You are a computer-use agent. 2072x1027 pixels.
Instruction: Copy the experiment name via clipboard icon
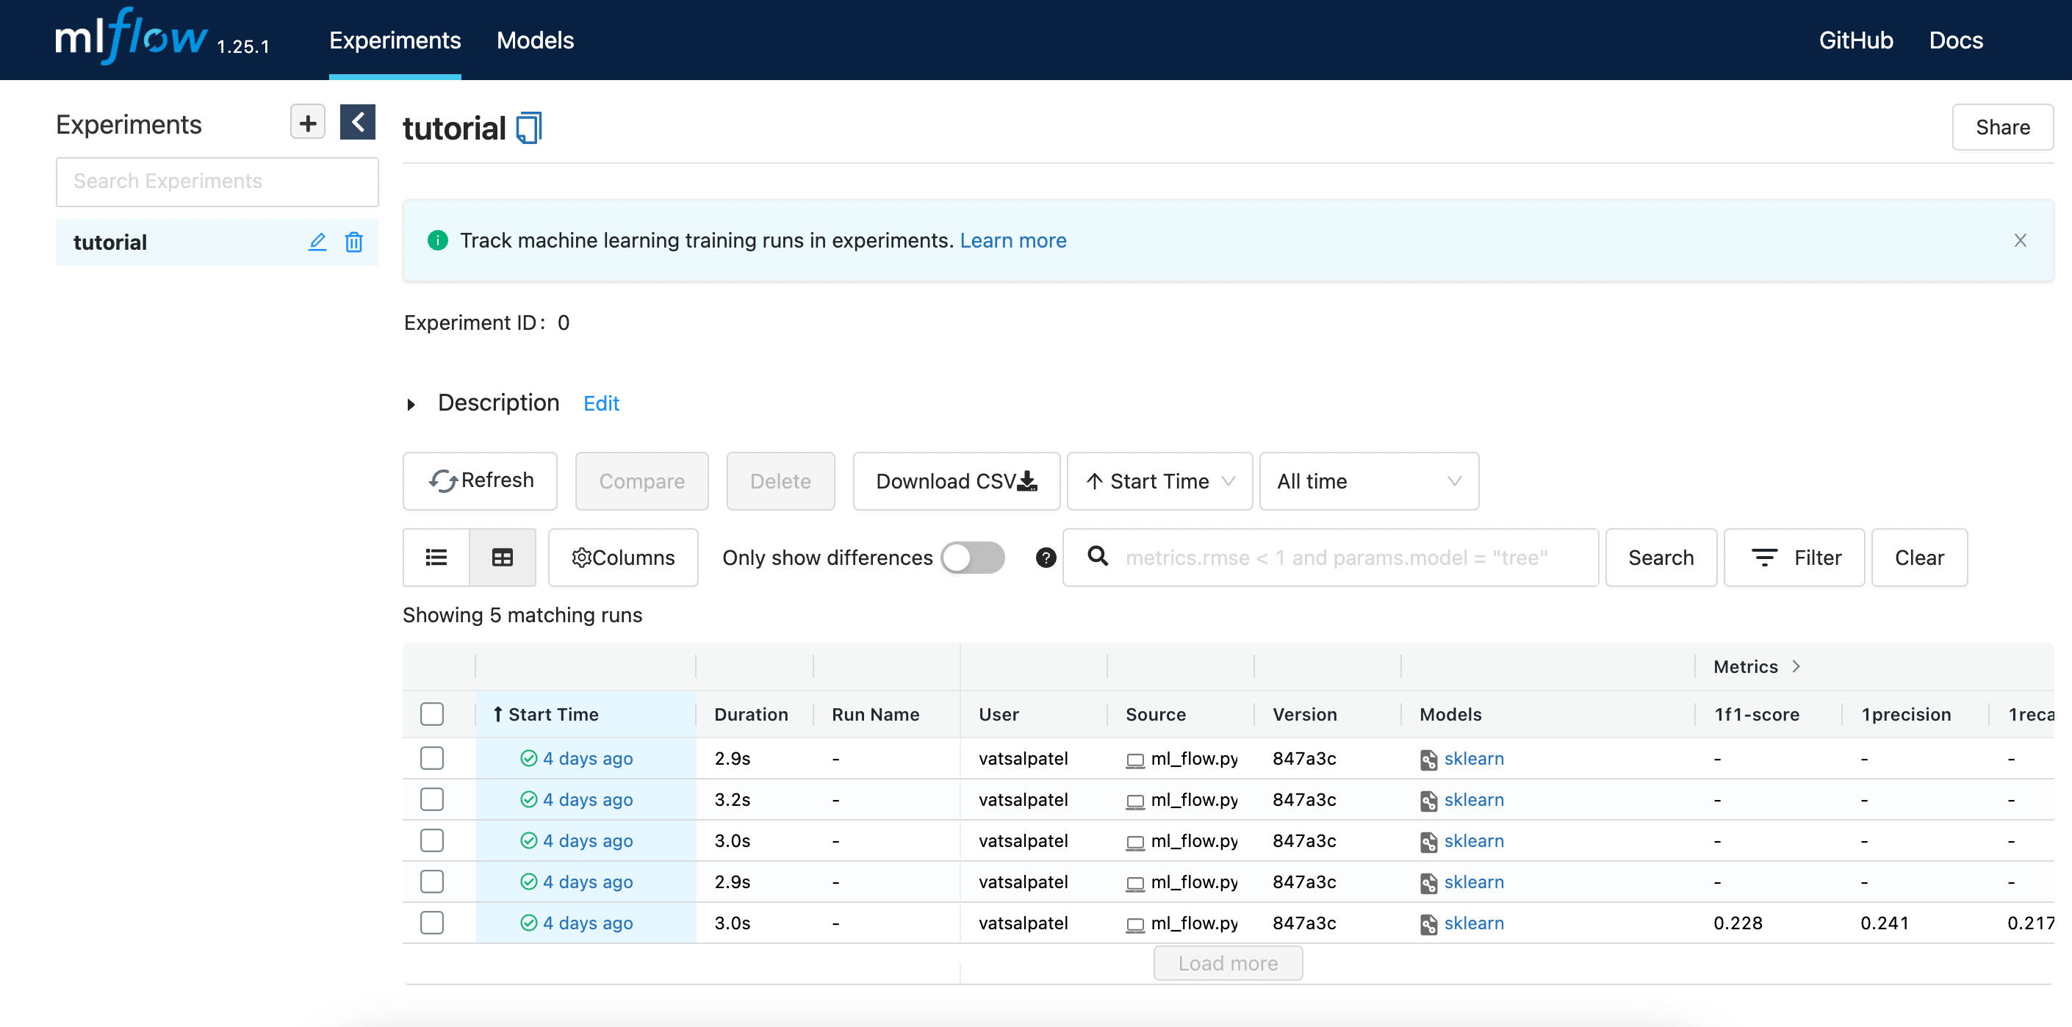click(529, 129)
